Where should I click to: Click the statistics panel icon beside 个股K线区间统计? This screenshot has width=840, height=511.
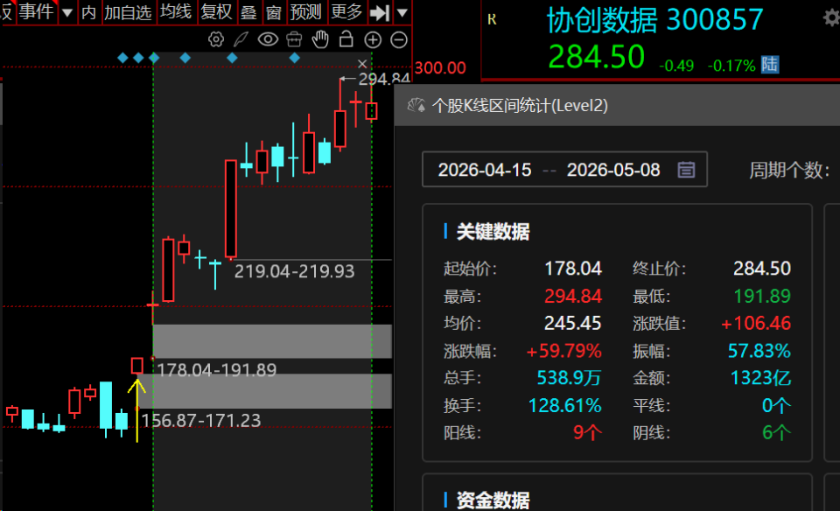[x=416, y=105]
